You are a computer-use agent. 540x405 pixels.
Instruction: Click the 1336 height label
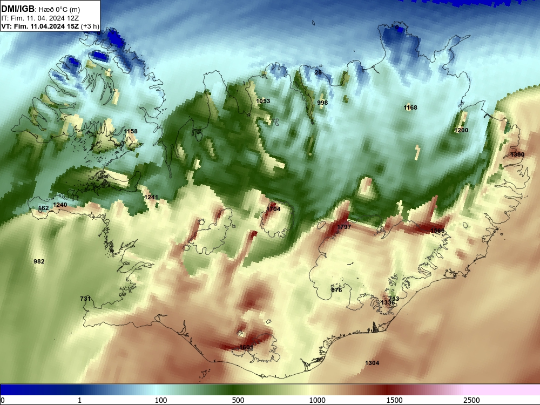pos(388,302)
